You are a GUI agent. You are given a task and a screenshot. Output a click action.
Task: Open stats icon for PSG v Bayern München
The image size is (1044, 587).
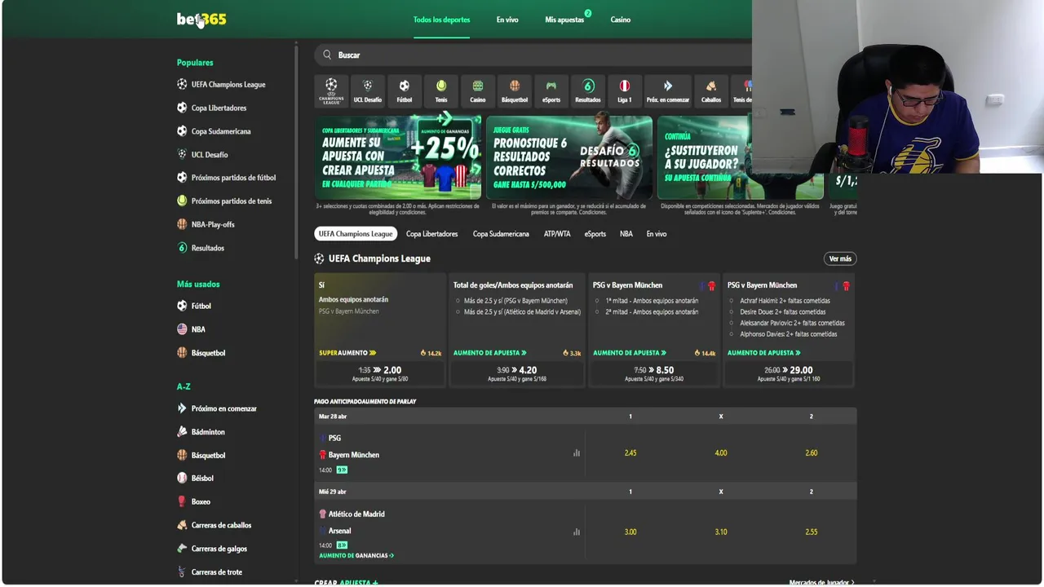[x=577, y=452]
